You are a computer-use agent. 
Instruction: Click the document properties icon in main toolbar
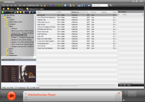[70, 6]
